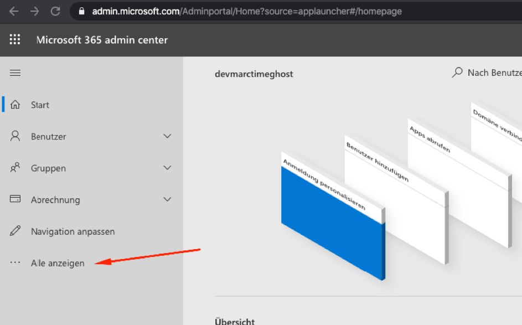Image resolution: width=522 pixels, height=325 pixels.
Task: Click the search magnifier icon
Action: tap(457, 73)
